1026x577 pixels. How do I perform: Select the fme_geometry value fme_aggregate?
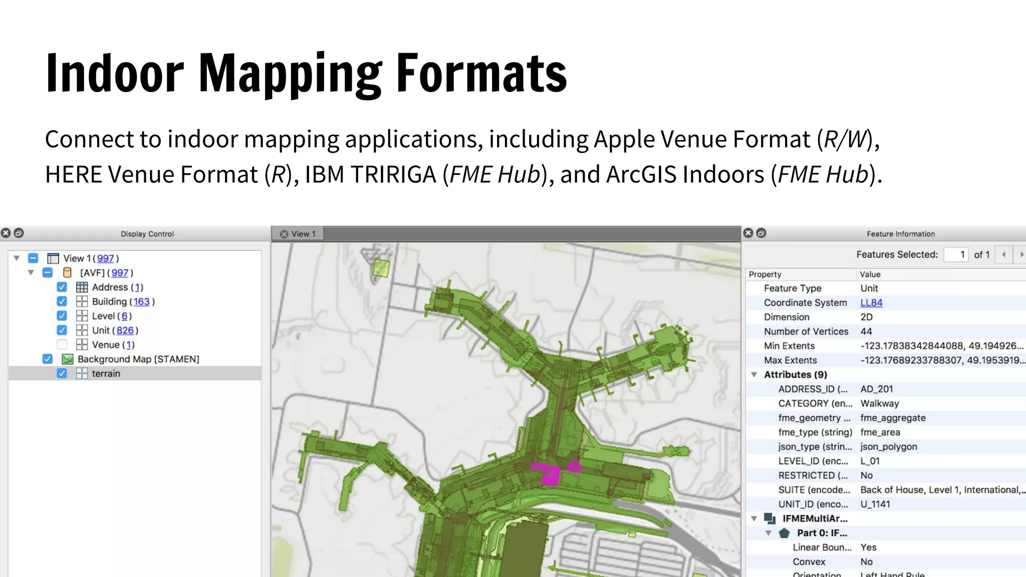tap(893, 418)
